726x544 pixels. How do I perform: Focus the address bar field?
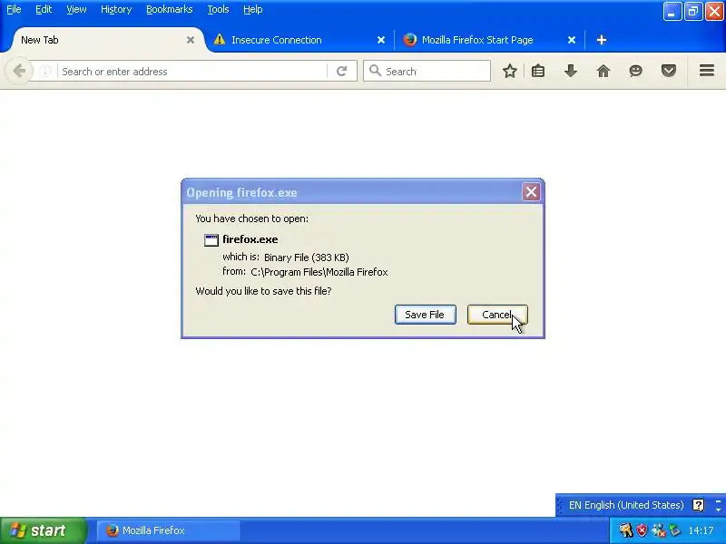coord(192,72)
